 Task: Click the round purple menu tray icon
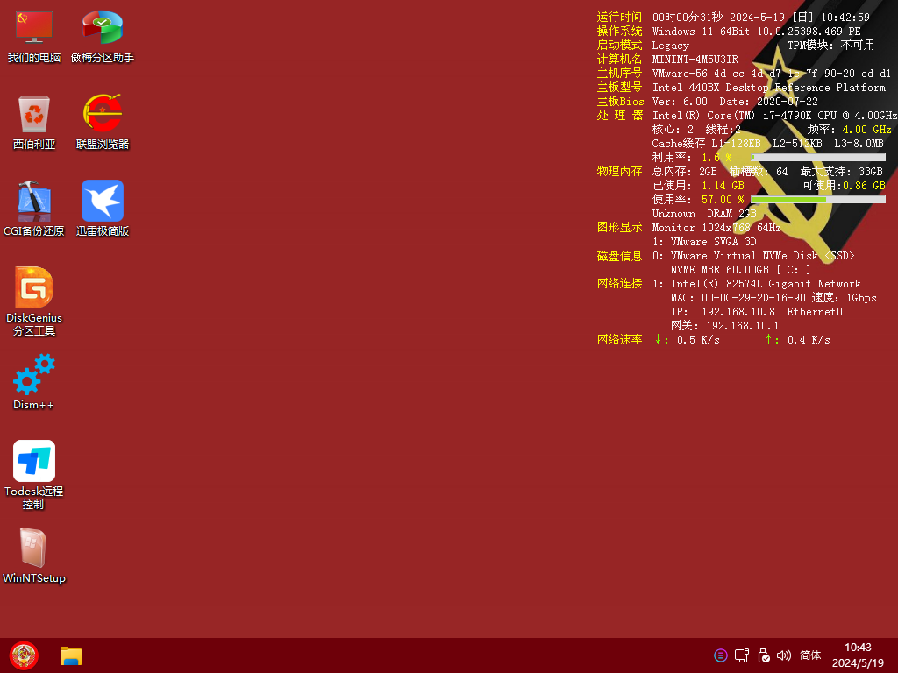tap(721, 655)
